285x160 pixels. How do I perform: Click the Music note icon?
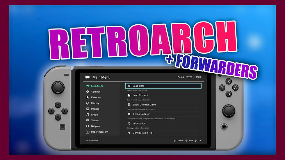click(x=88, y=115)
